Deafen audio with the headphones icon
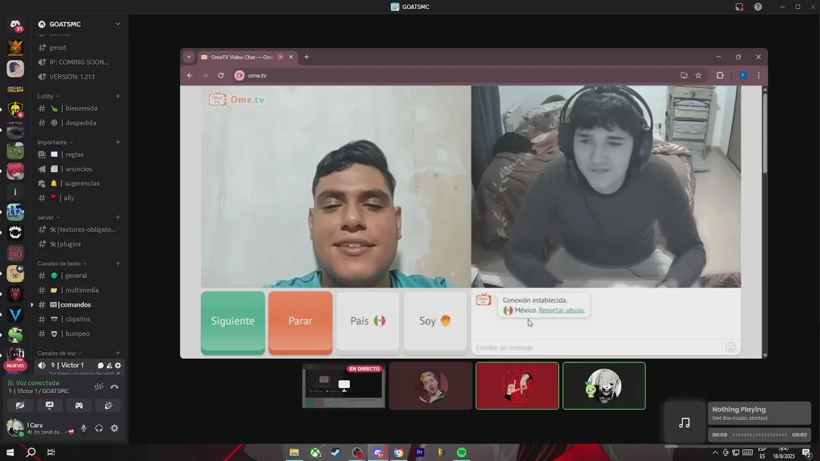Viewport: 820px width, 461px height. point(99,428)
